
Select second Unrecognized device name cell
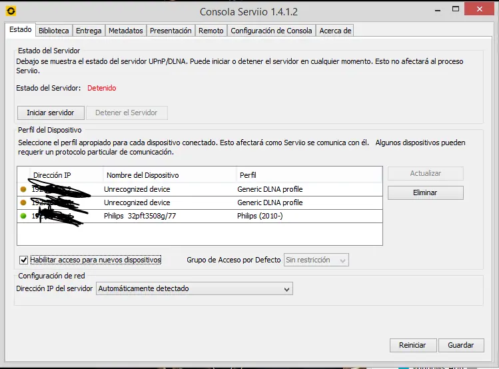(137, 202)
